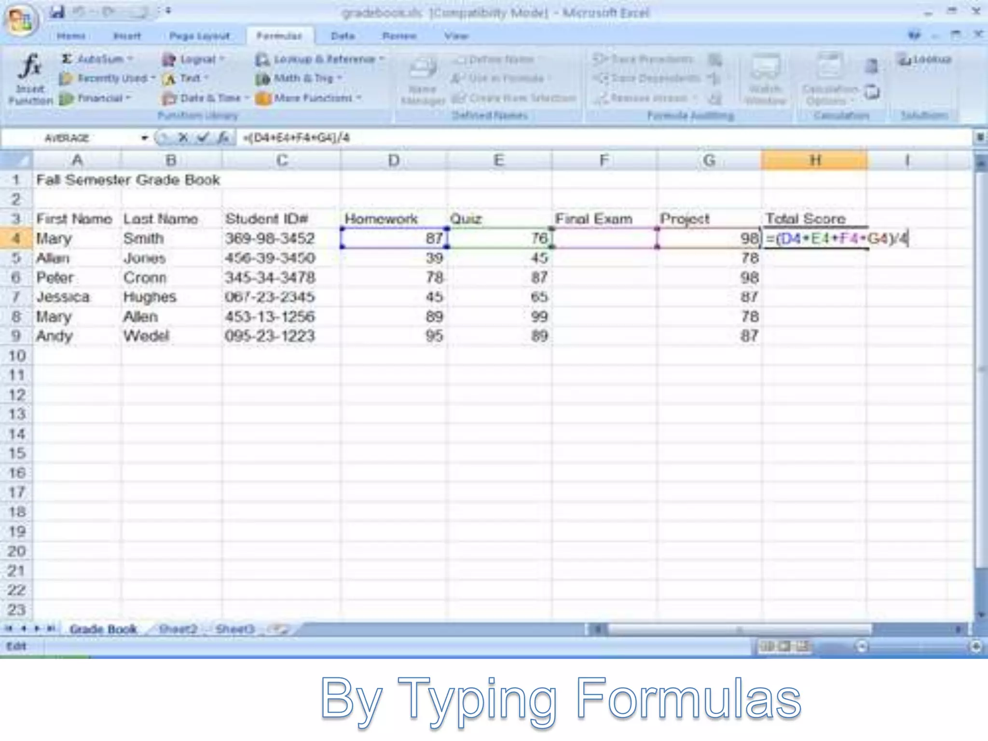Select the Sheet2 worksheet tab
Screen dimensions: 988x741
(x=178, y=629)
